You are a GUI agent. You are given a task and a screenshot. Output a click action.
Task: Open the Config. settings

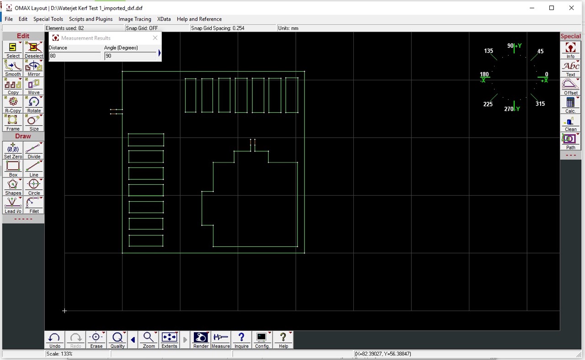(x=262, y=340)
